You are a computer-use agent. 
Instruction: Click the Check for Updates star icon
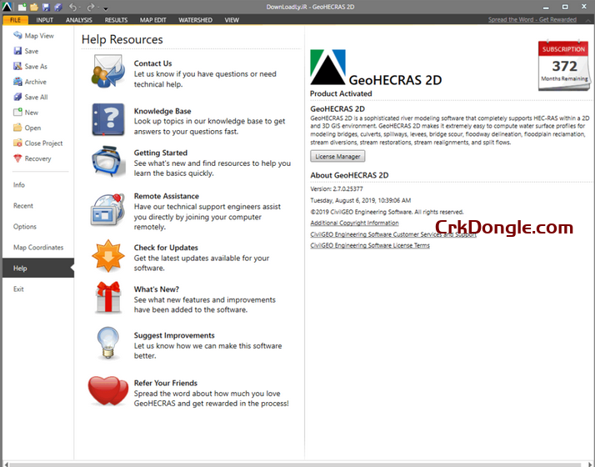coord(108,256)
